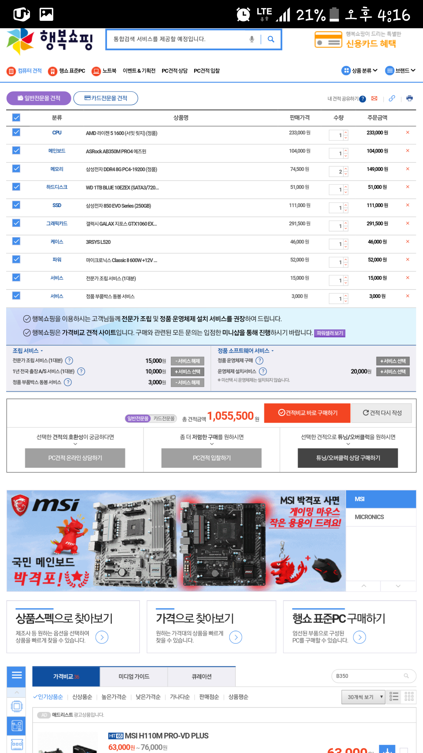Open help icon for 정품 운영체제 구매
Viewport: 423px width, 753px height.
coord(259,360)
